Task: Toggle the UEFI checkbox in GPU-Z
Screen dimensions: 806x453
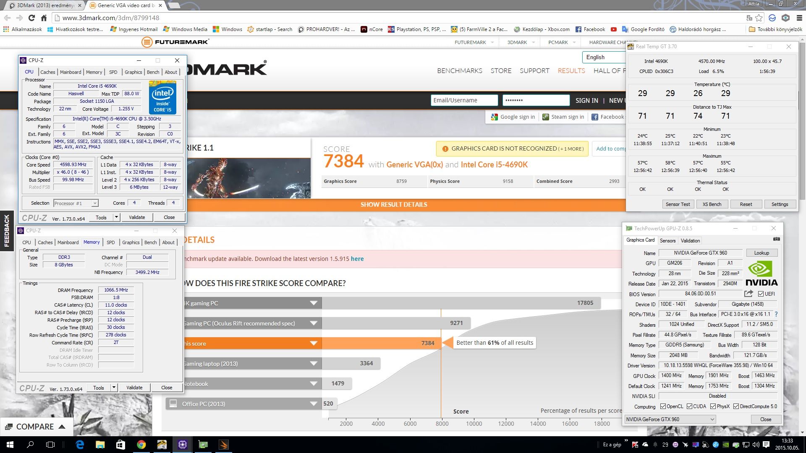Action: pos(761,294)
